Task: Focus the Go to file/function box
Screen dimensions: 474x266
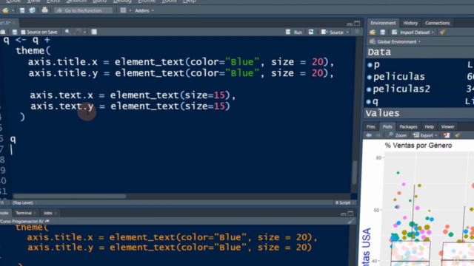Action: point(83,10)
